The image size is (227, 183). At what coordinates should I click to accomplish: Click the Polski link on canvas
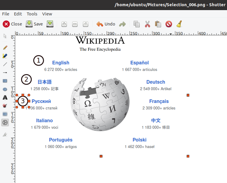(139, 140)
